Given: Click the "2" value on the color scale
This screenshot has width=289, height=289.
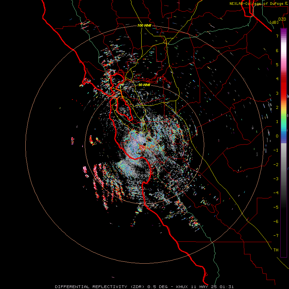Looking at the screenshot, I should (x=277, y=108).
